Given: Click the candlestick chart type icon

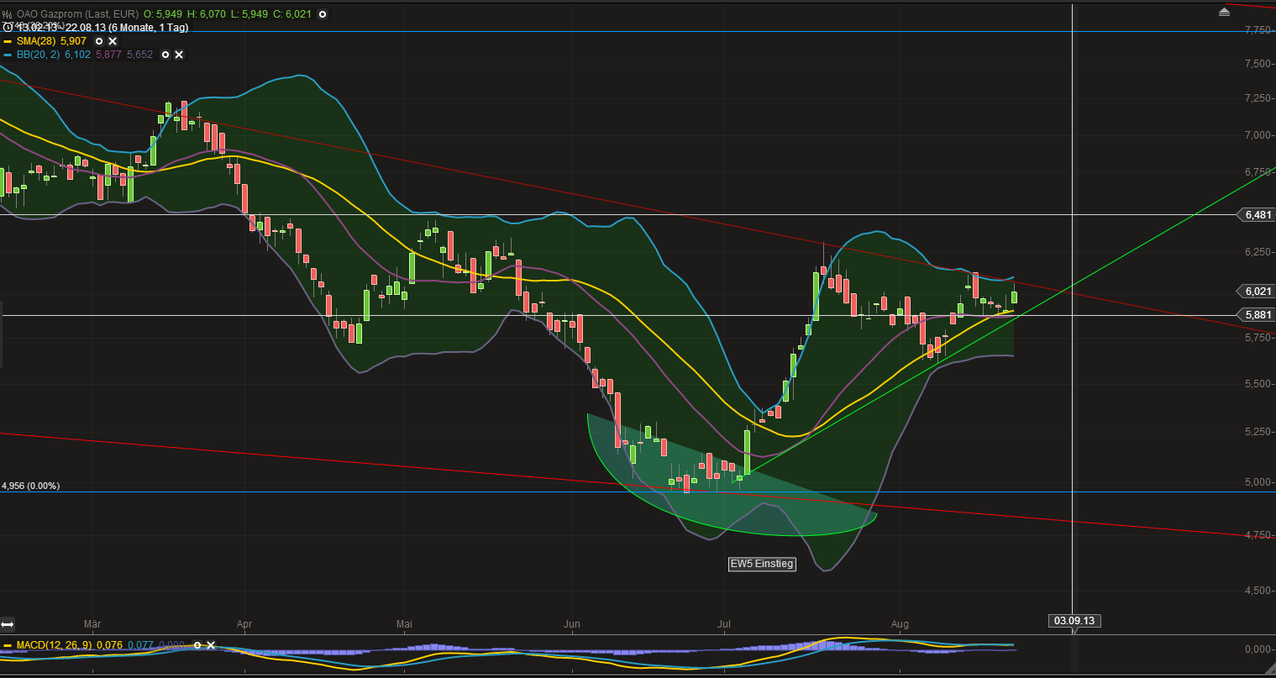Looking at the screenshot, I should pyautogui.click(x=7, y=13).
